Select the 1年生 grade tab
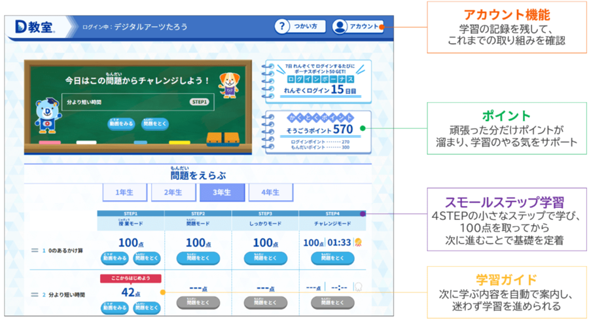 click(x=122, y=192)
